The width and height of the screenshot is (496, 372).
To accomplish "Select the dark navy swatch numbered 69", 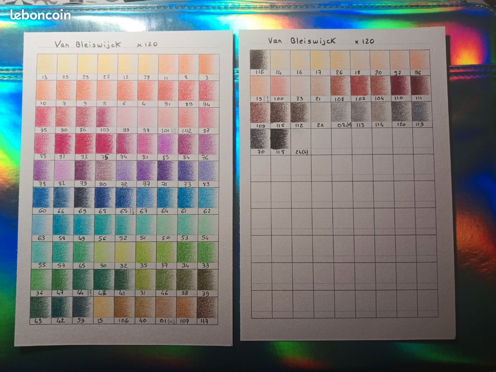I will click(84, 198).
